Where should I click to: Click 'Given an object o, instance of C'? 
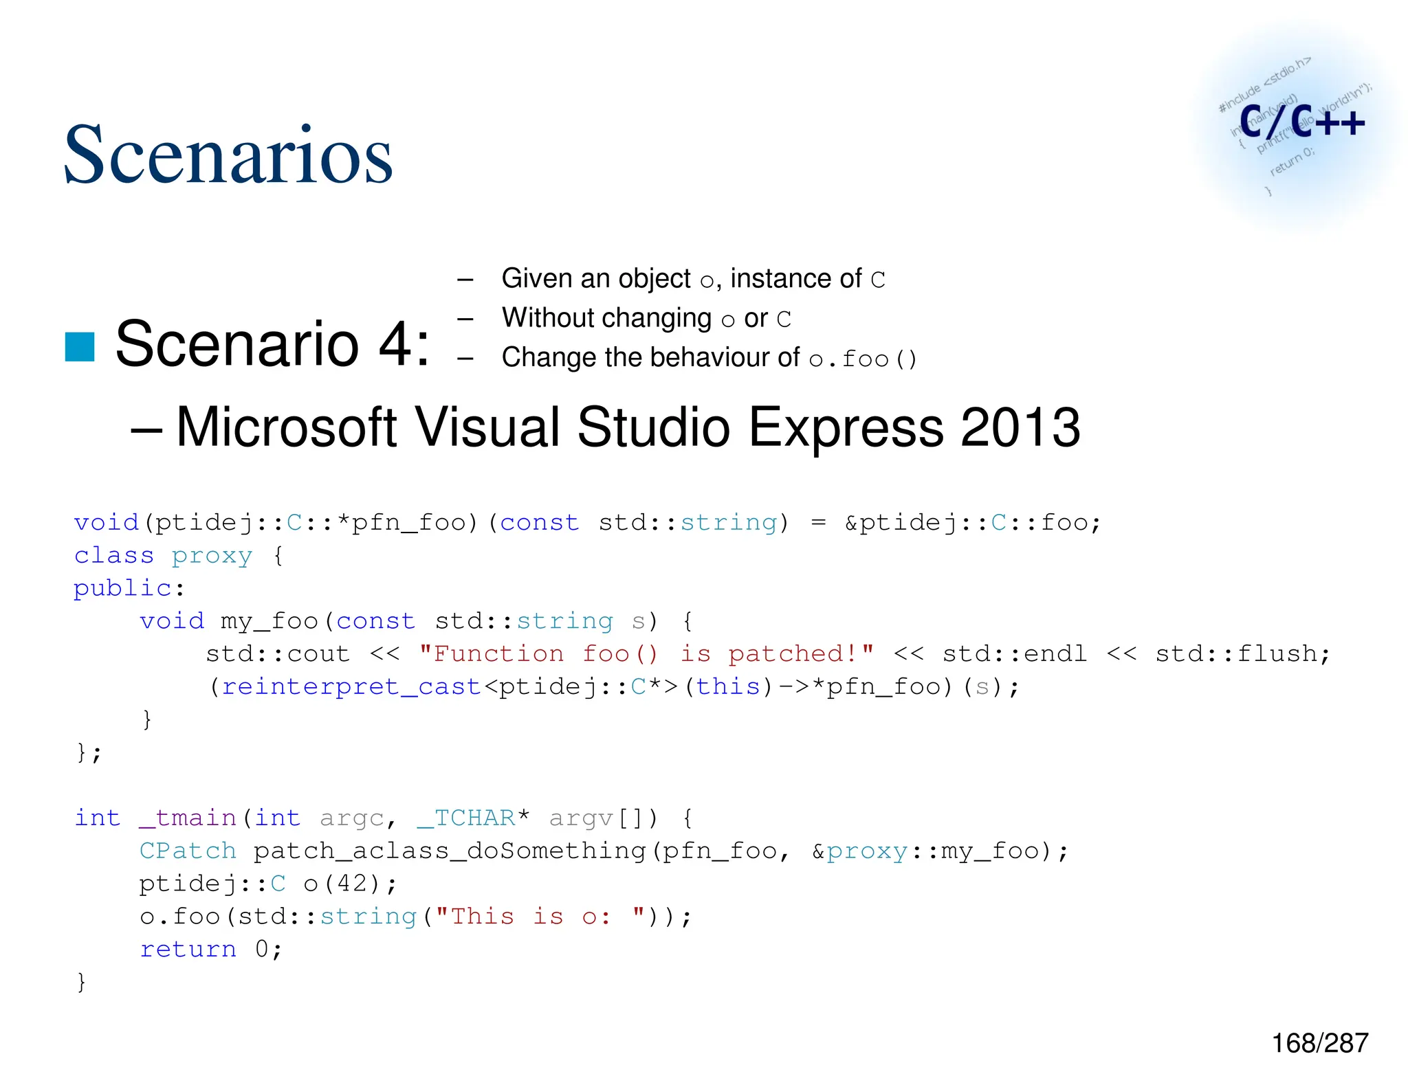pos(694,279)
